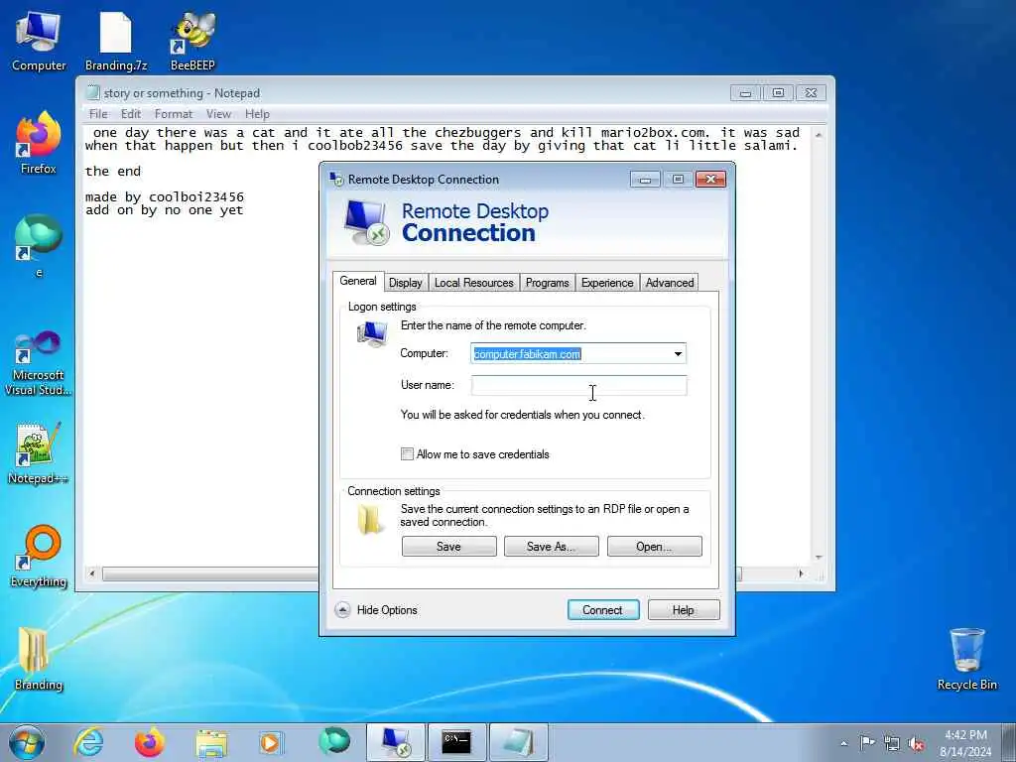
Task: Click Notepad horizontal scrollbar left arrow
Action: pyautogui.click(x=92, y=573)
